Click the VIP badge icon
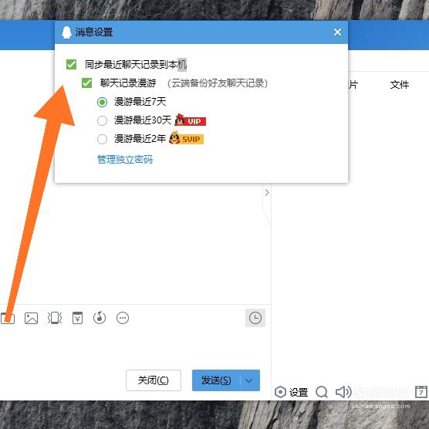Viewport: 429px width, 429px height. pos(190,120)
